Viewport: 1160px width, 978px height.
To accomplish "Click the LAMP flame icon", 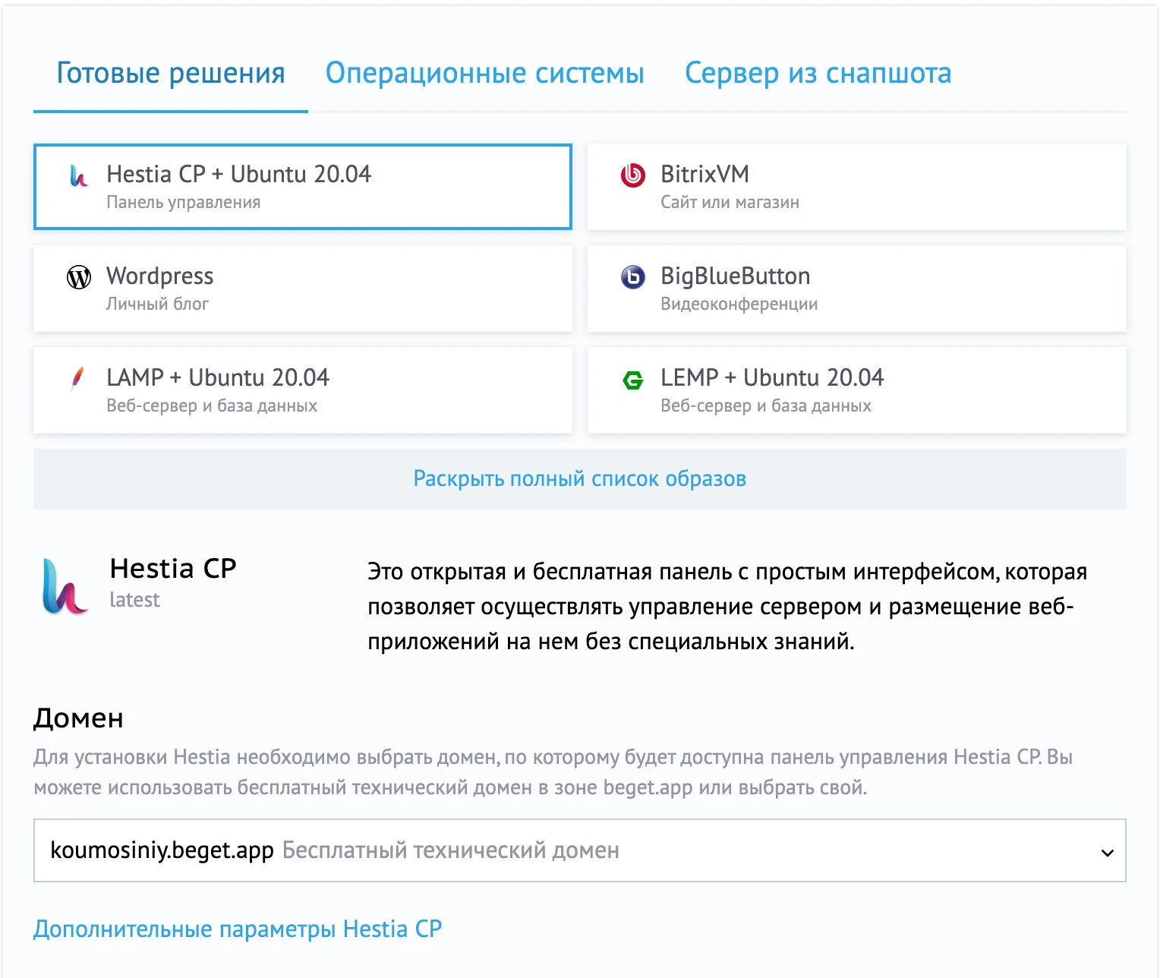I will click(77, 380).
